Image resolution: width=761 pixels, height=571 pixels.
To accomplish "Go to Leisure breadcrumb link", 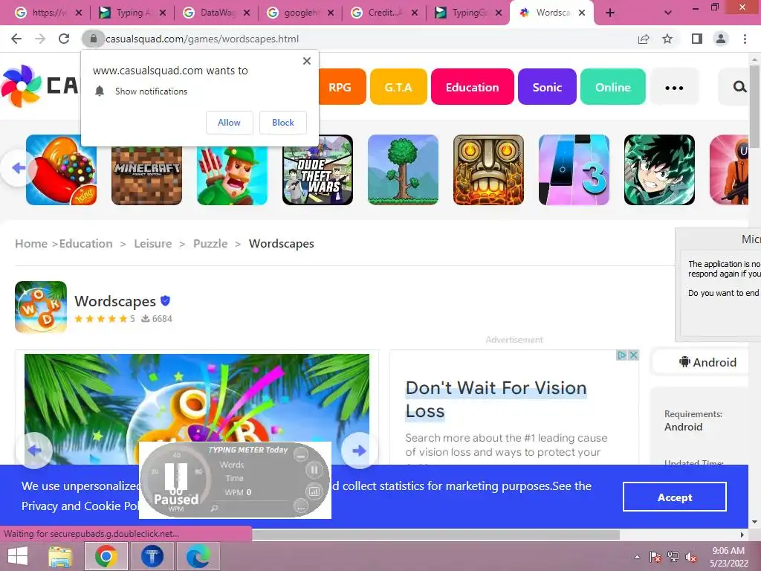I will 153,243.
